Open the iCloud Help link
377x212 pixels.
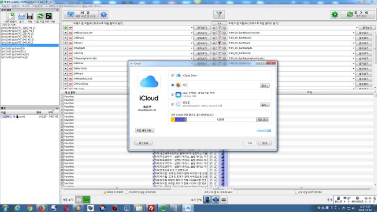(264, 131)
